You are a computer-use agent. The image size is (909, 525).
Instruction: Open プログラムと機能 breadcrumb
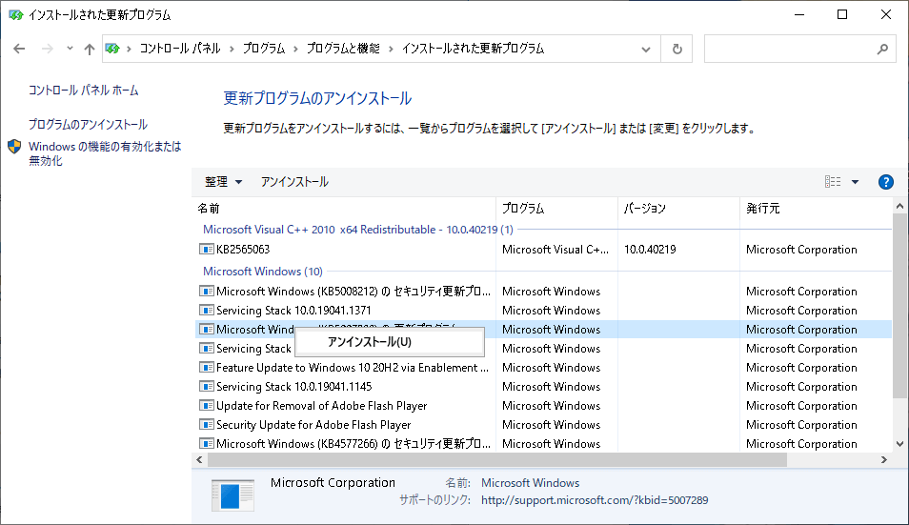pos(343,49)
